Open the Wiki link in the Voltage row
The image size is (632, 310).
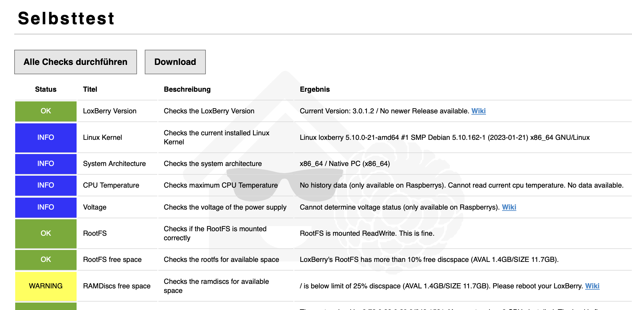[509, 207]
